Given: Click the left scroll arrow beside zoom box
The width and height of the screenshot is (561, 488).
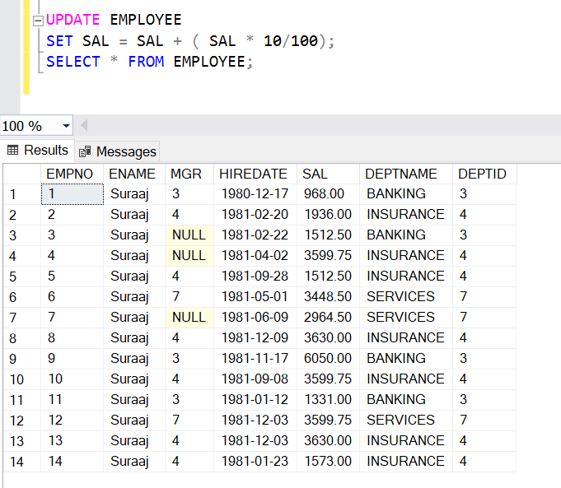Looking at the screenshot, I should [84, 125].
